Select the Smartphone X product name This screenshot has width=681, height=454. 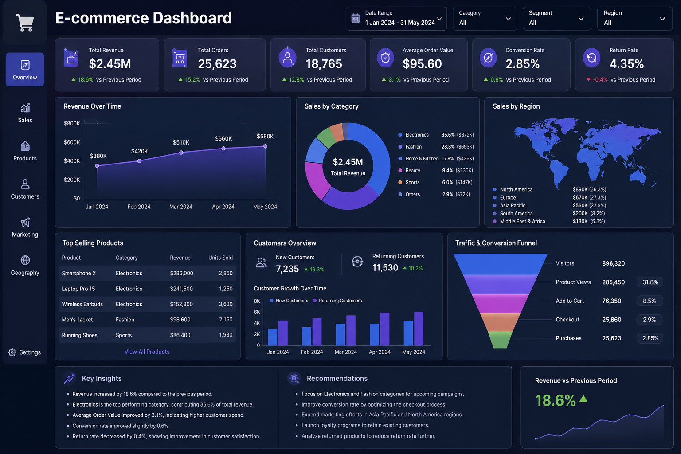tap(79, 273)
